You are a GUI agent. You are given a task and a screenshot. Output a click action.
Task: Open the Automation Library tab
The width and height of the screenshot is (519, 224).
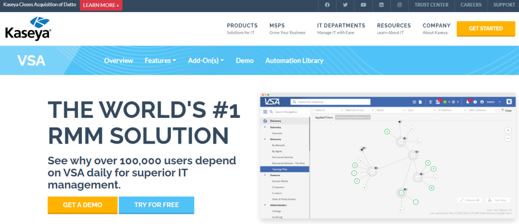click(x=294, y=61)
